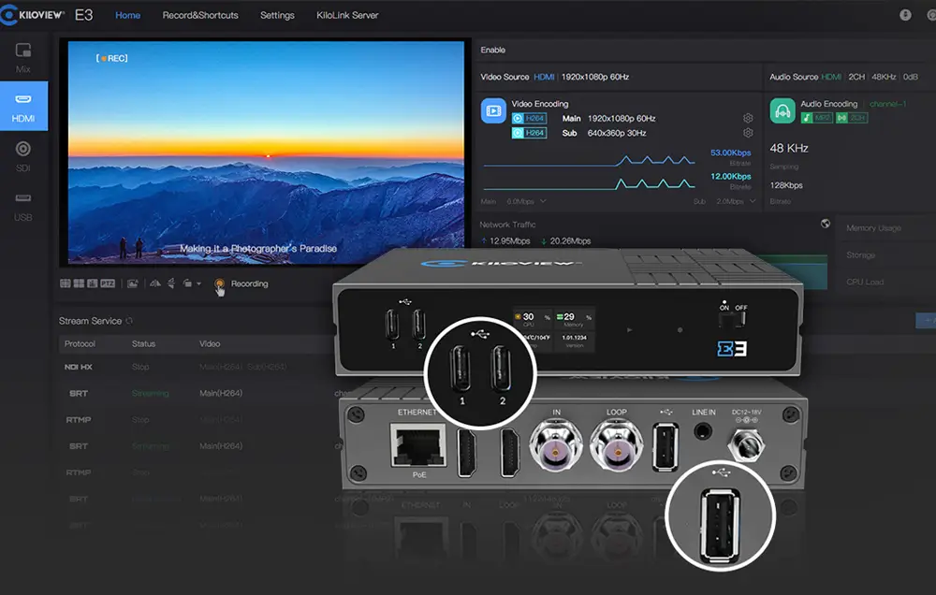Select the SDI source in sidebar
The width and height of the screenshot is (936, 595).
click(23, 156)
